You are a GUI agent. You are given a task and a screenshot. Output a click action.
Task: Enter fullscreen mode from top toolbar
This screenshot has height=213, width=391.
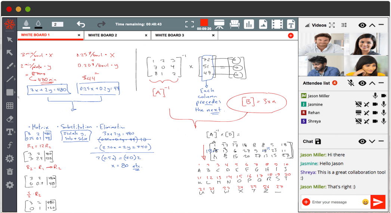click(190, 24)
